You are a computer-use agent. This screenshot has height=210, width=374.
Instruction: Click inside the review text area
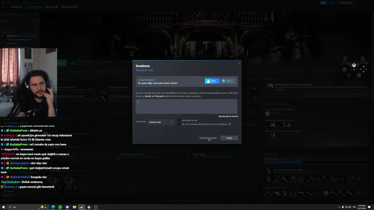pyautogui.click(x=186, y=106)
